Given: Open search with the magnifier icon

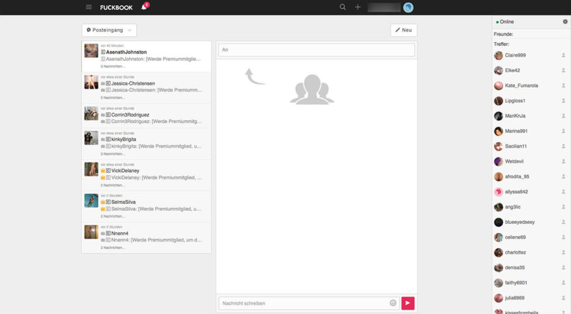Looking at the screenshot, I should [x=343, y=7].
